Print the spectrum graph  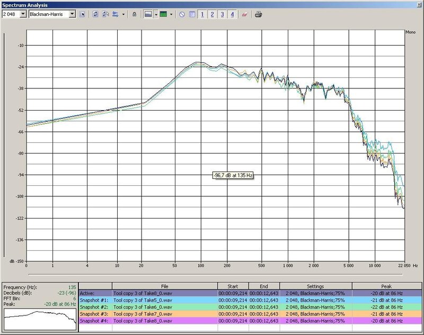[x=258, y=14]
